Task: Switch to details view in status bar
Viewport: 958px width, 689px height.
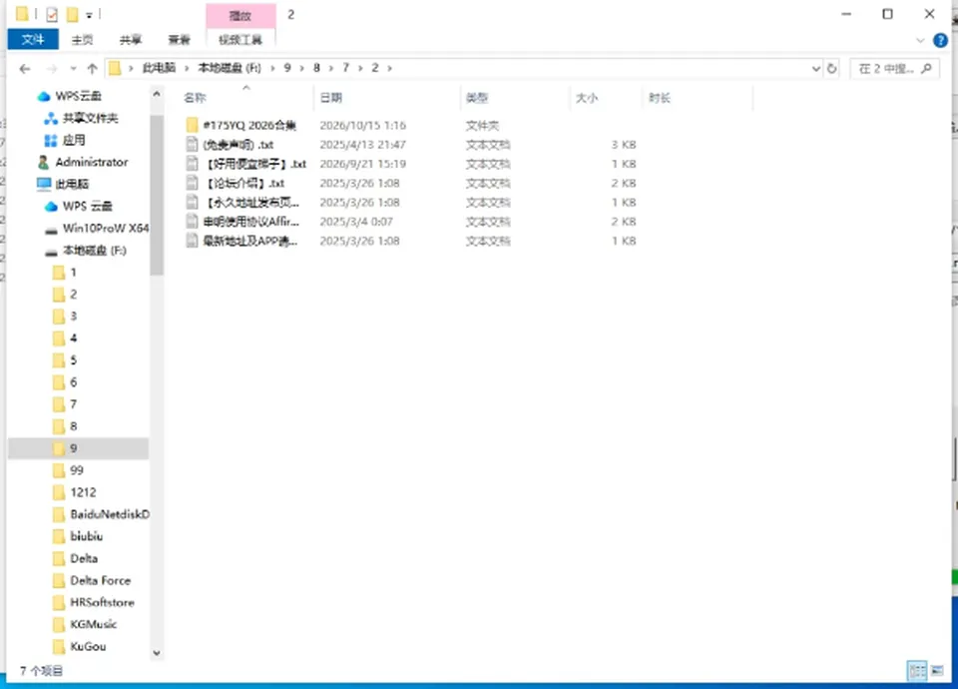Action: pos(917,671)
